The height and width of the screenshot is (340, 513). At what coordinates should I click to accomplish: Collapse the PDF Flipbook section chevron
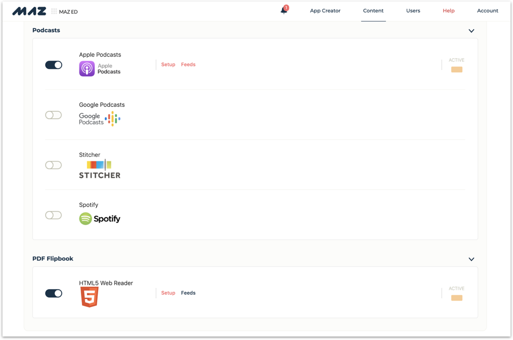pos(471,259)
